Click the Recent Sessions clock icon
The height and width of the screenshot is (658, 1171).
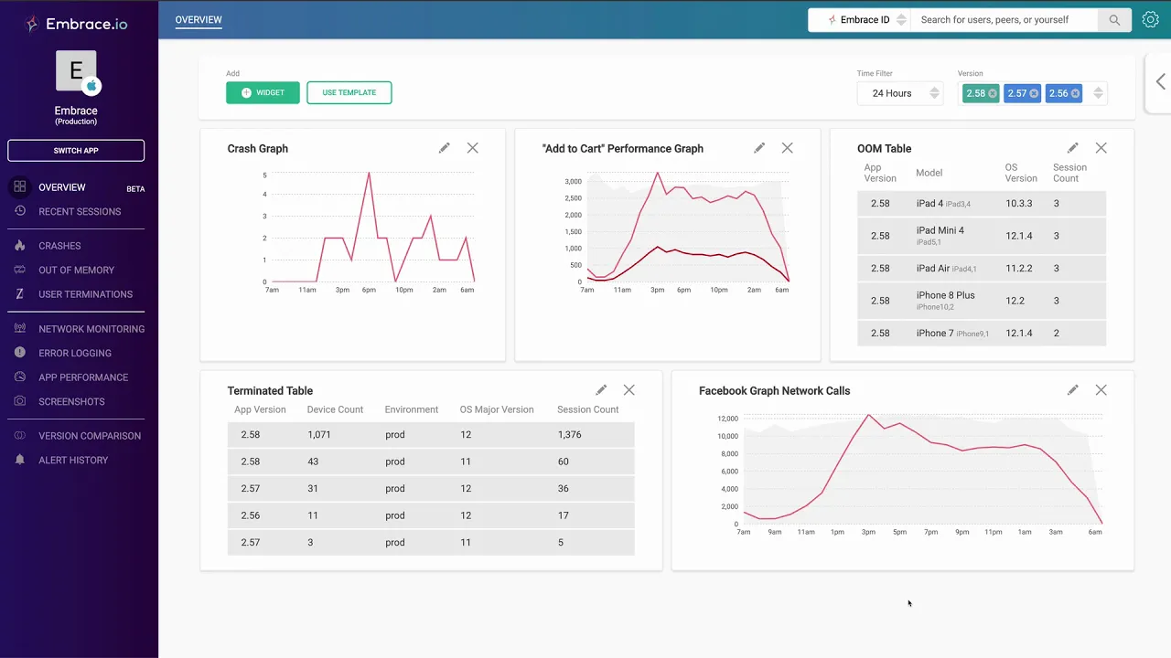[20, 211]
